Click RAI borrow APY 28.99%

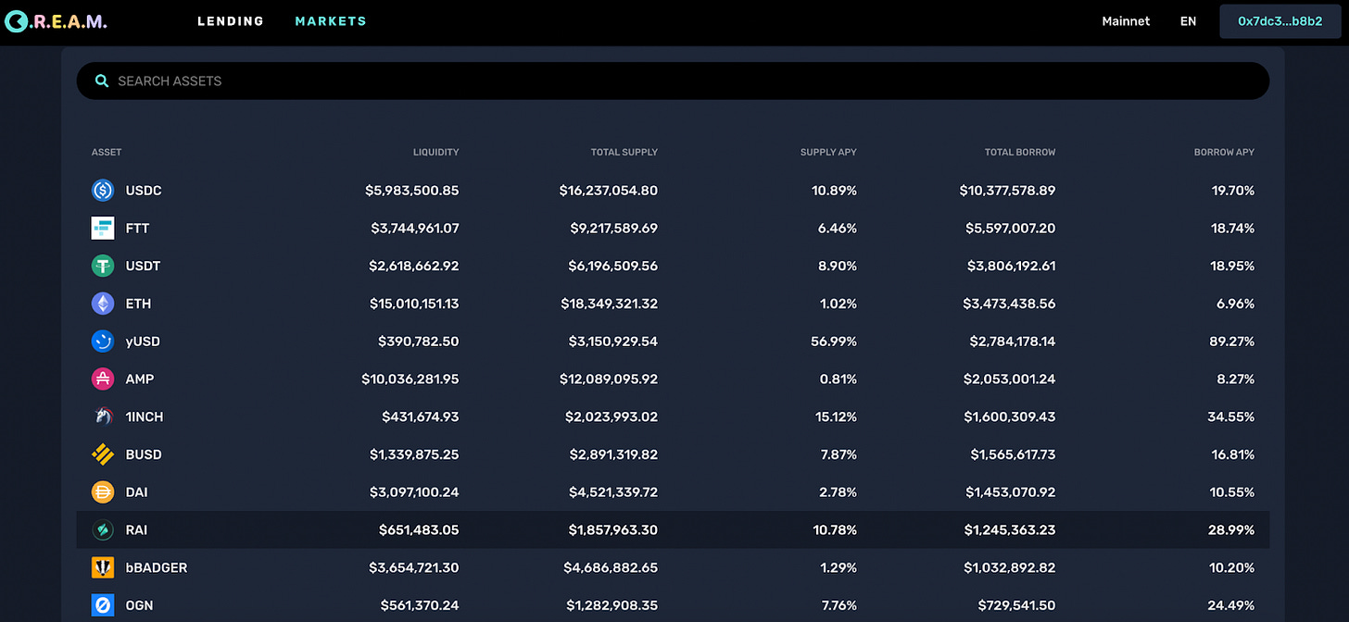point(1229,530)
